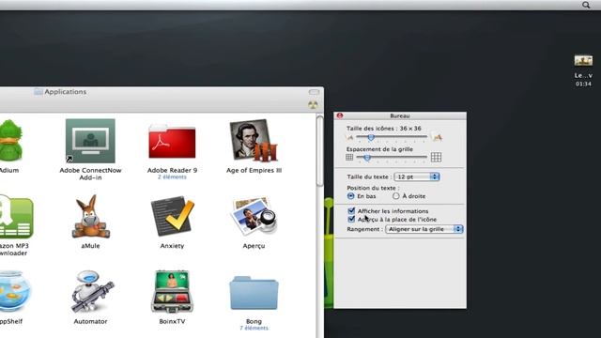Image resolution: width=601 pixels, height=338 pixels.
Task: Click the 'BoinxTV' label text
Action: (172, 321)
